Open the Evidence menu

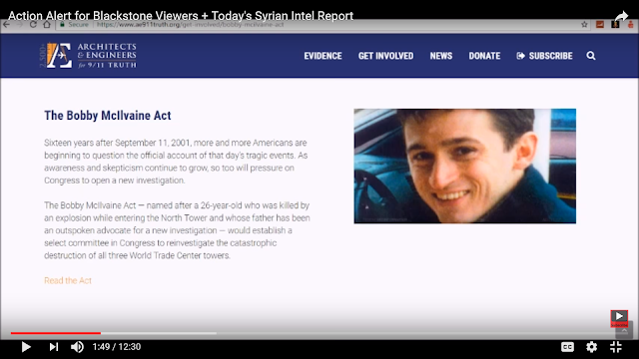tap(322, 56)
